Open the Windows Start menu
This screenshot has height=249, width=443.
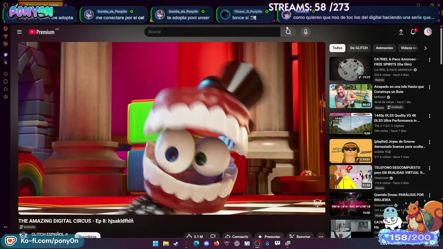coord(156,243)
